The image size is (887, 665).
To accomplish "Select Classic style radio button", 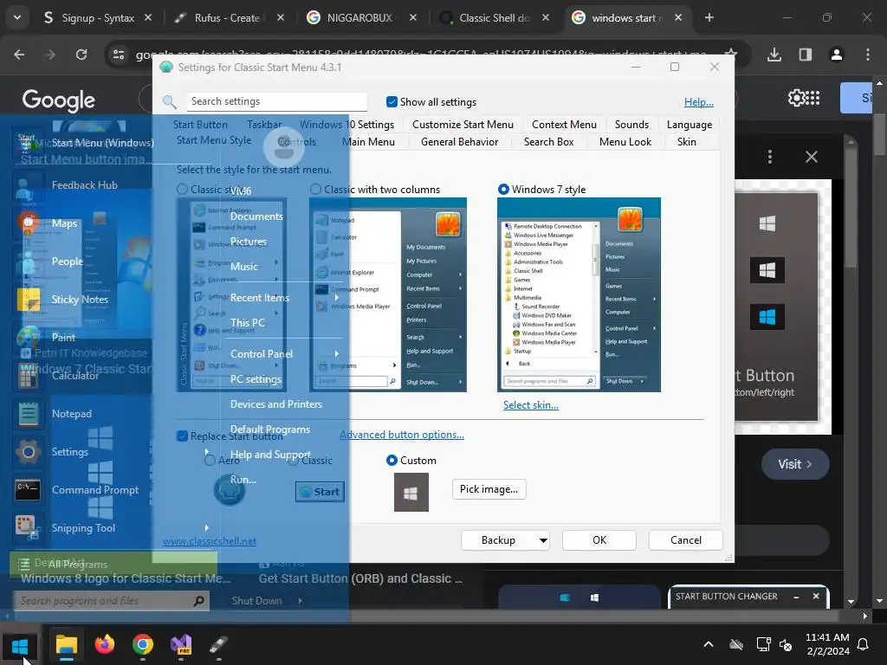I will [x=182, y=190].
